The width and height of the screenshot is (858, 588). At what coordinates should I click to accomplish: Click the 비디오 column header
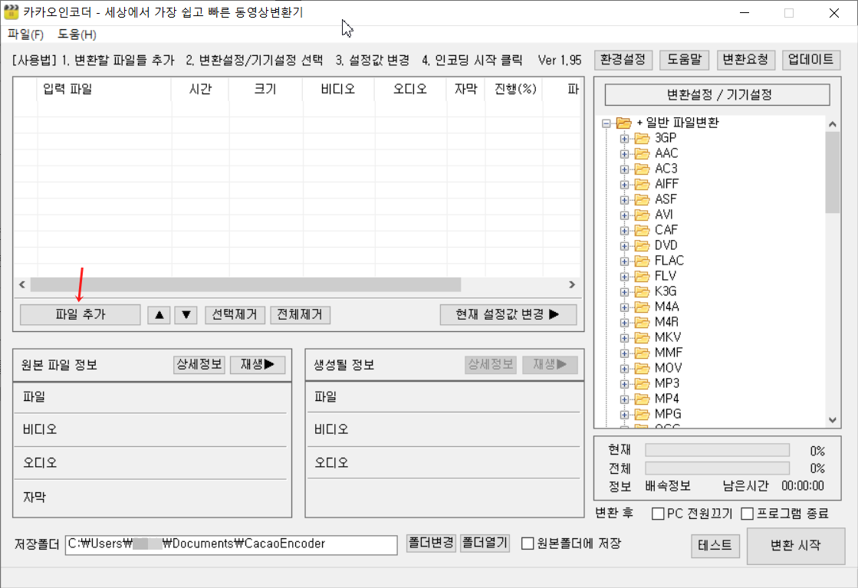(x=338, y=89)
